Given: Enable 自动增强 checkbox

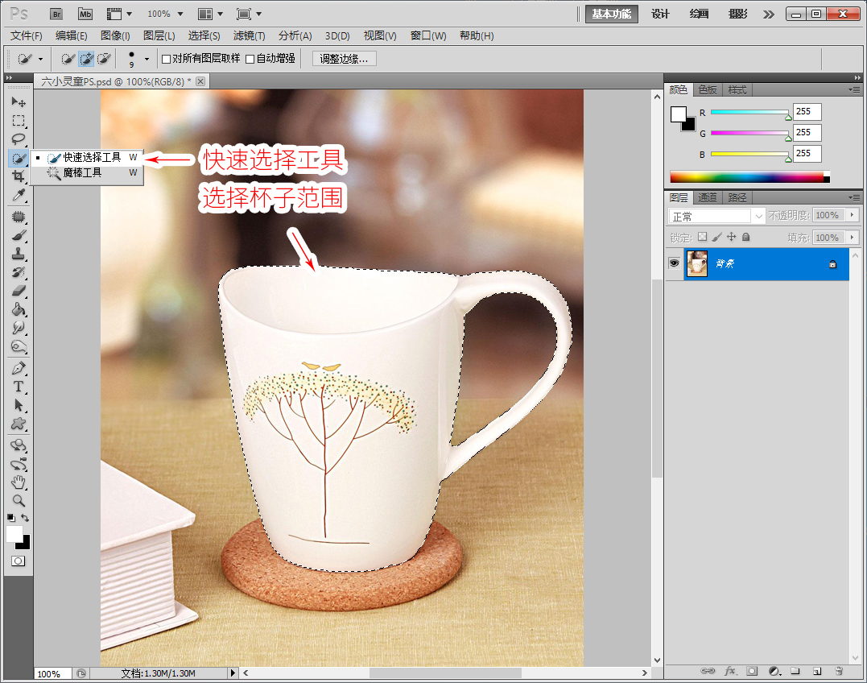Looking at the screenshot, I should (x=250, y=59).
